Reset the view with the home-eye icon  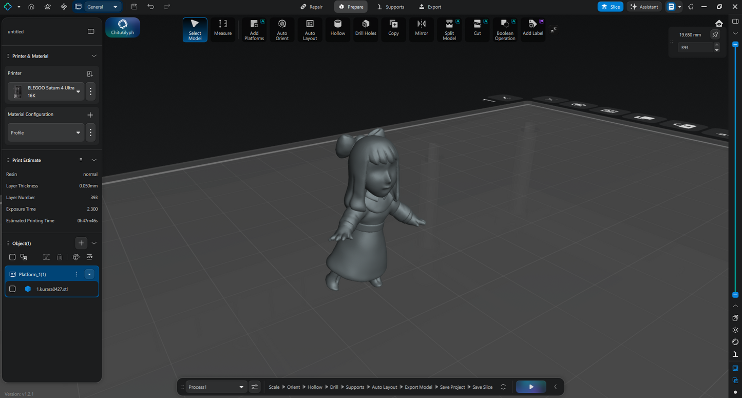click(x=719, y=23)
